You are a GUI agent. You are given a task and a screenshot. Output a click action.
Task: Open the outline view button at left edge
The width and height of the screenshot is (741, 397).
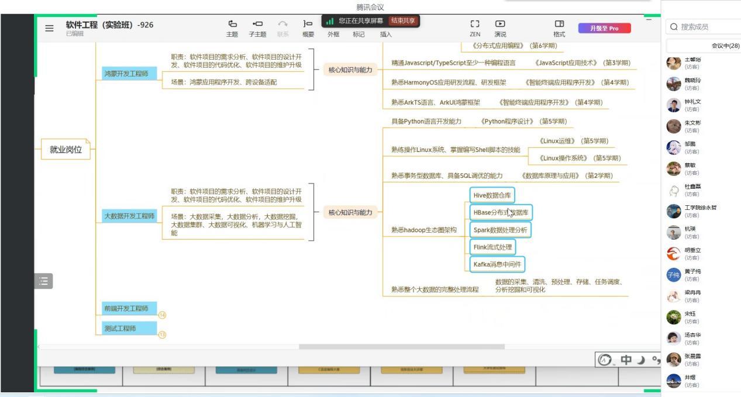pos(43,281)
